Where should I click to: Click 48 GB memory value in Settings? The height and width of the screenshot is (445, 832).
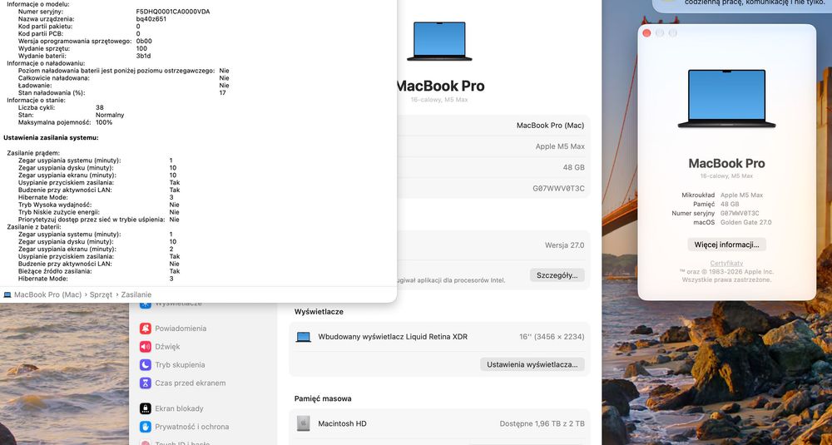coord(573,167)
